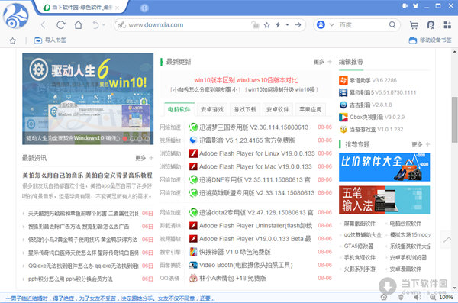Open the status bar news ticker link
Screen dimensions: 458x303
110,298
